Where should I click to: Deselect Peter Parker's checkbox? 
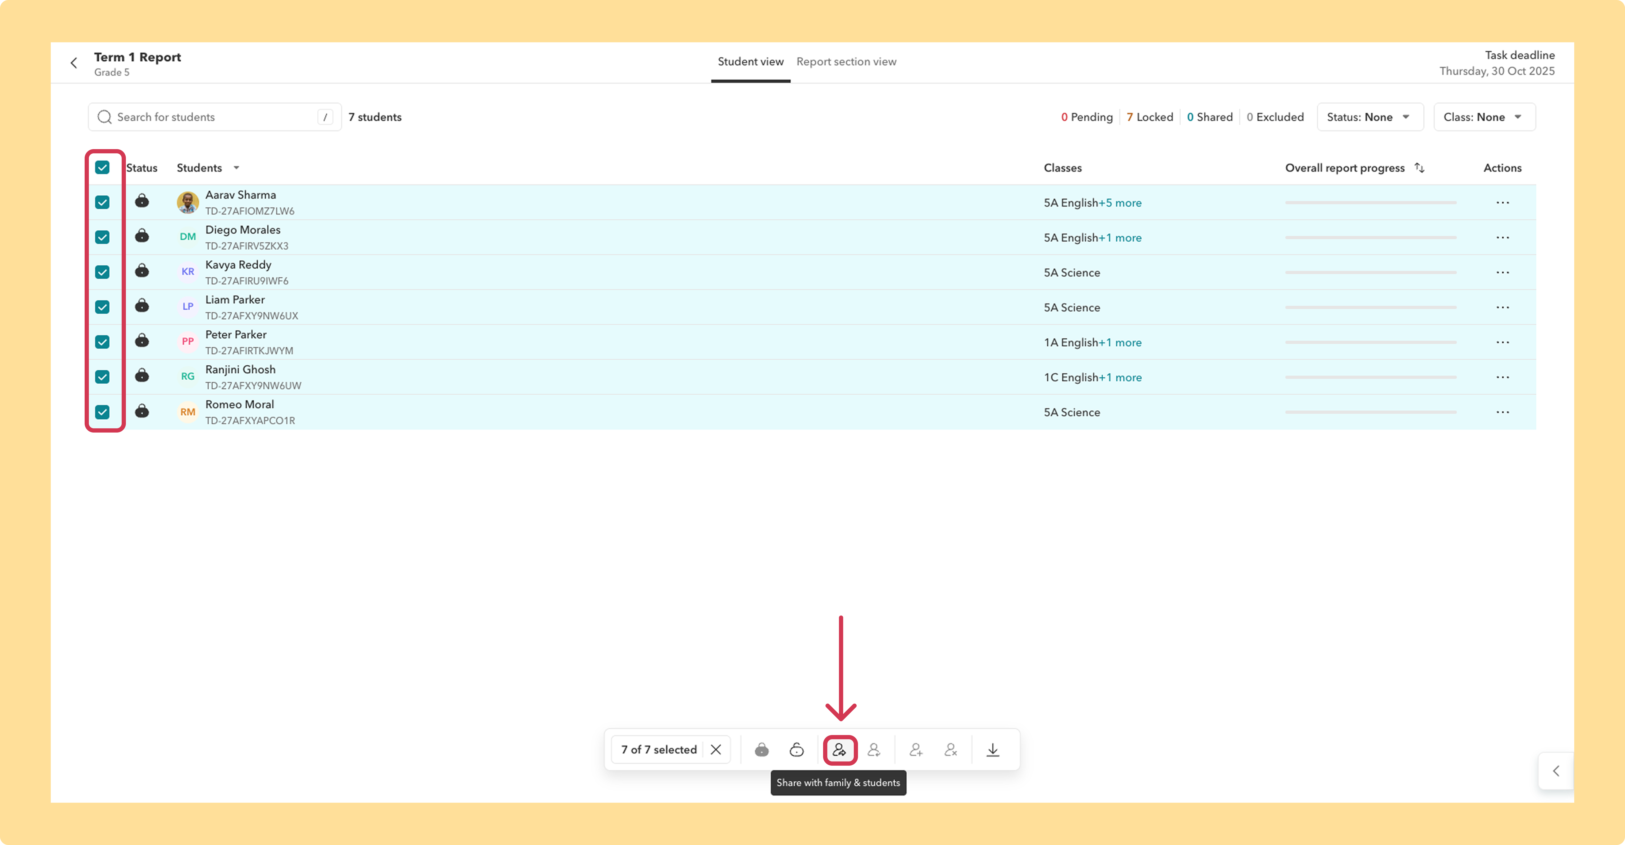[102, 342]
